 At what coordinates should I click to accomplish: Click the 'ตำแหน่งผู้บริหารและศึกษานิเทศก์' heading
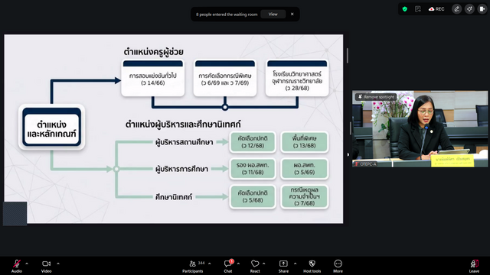point(183,125)
